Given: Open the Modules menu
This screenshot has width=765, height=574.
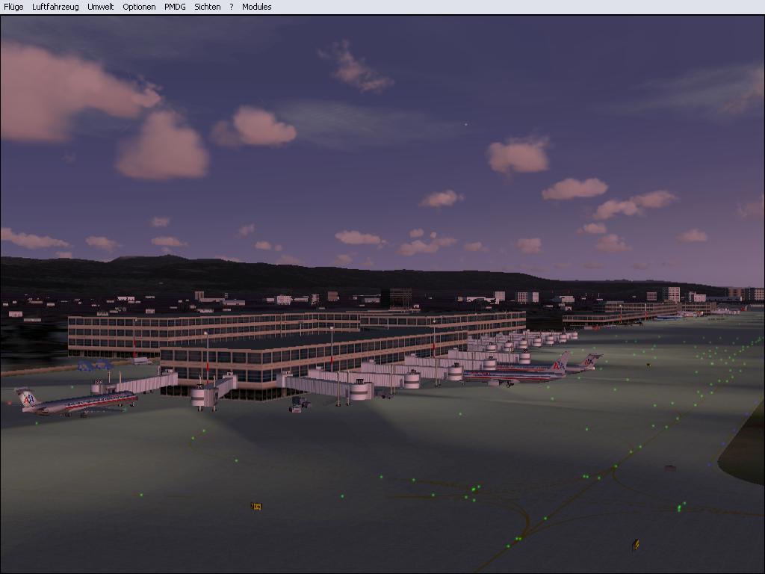Looking at the screenshot, I should [257, 7].
